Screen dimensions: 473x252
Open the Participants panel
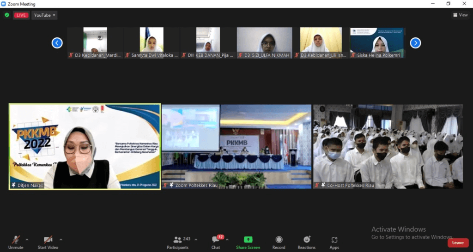179,243
